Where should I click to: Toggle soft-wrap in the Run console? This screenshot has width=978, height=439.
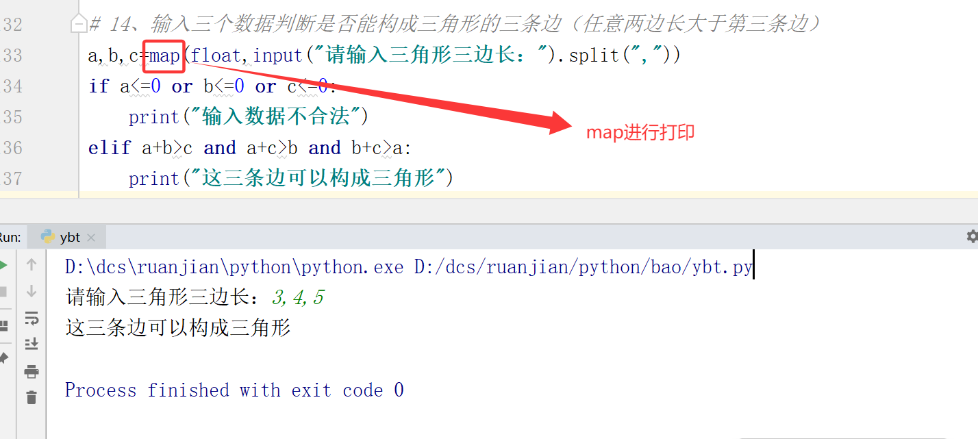pos(32,318)
